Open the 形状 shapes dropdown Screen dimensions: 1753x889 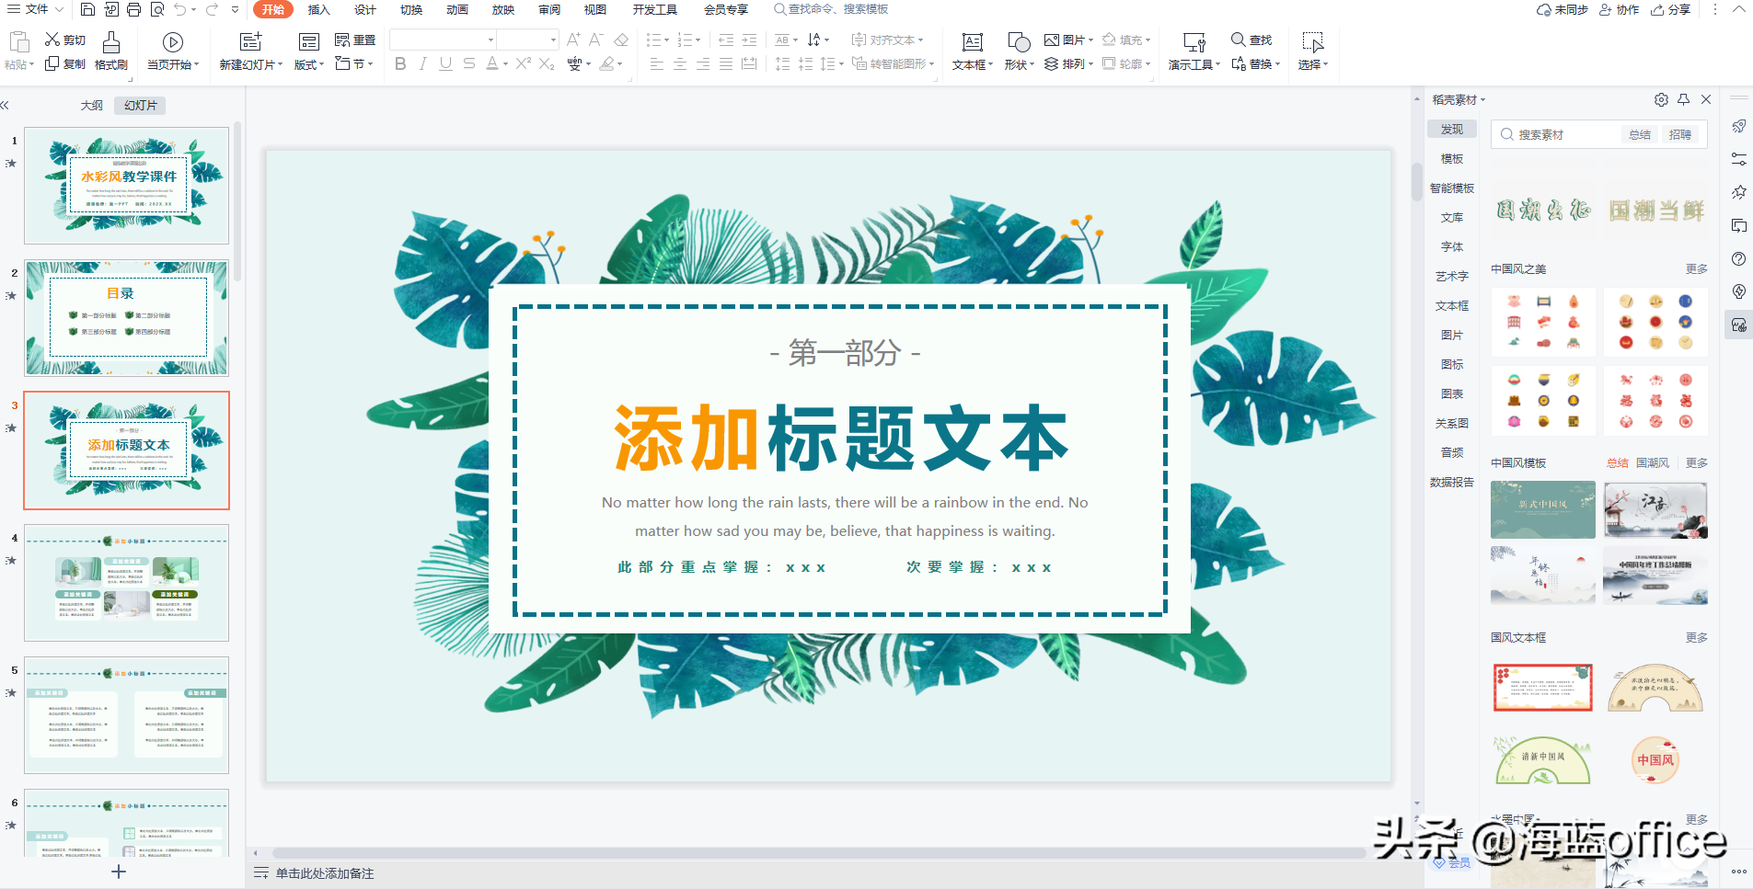(x=1020, y=64)
